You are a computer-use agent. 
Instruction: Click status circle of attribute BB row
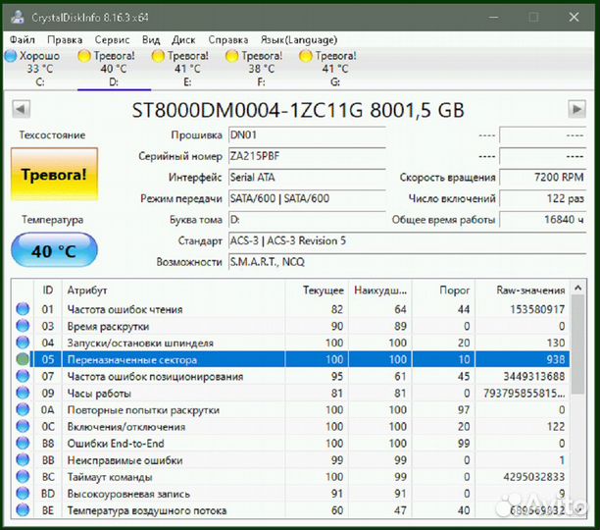click(23, 460)
